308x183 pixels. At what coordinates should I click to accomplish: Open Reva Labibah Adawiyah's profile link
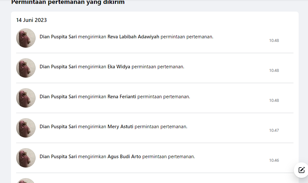pos(133,37)
